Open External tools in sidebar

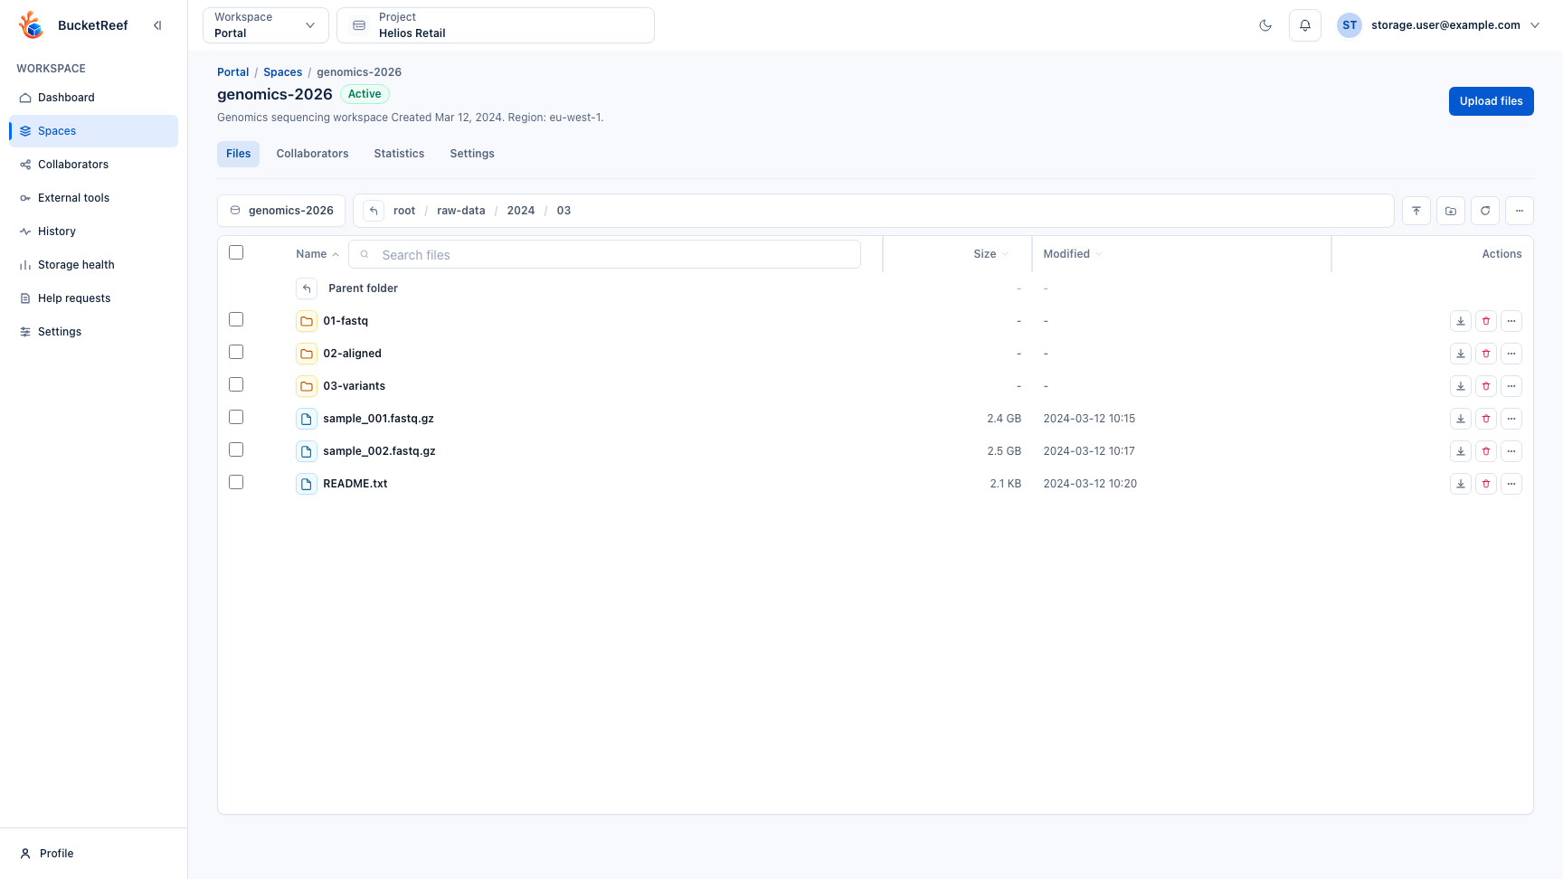(94, 198)
